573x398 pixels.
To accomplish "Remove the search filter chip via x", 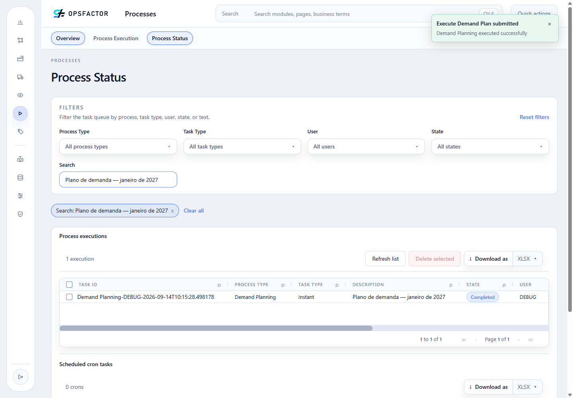I will click(172, 211).
